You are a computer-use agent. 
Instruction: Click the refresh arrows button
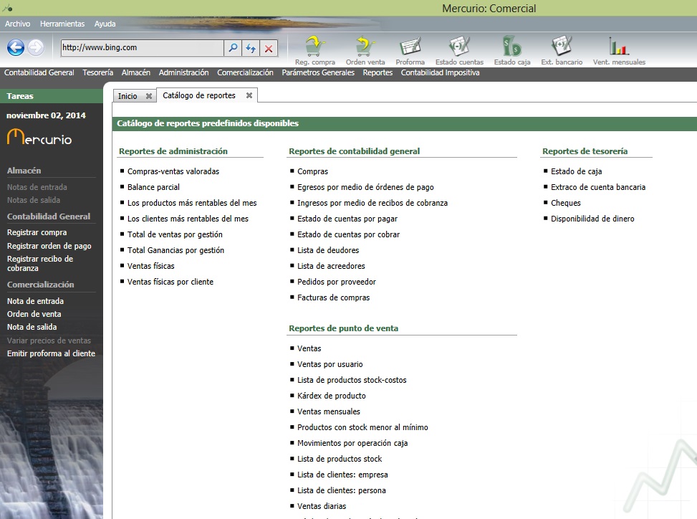coord(251,48)
